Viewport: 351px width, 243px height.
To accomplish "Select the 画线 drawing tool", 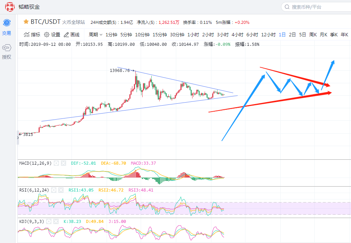I will click(71, 35).
